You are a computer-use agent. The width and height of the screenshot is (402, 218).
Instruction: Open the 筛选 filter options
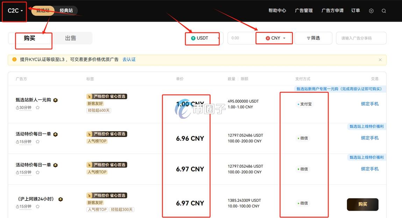coord(313,38)
